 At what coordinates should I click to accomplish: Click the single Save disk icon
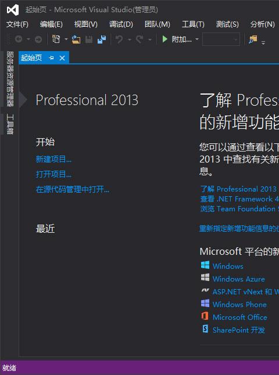(x=89, y=39)
